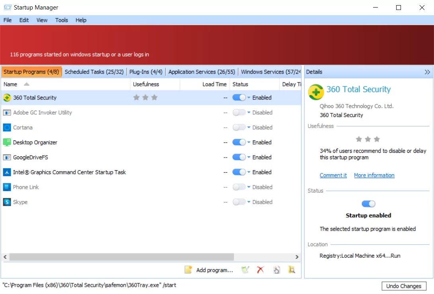
Task: Enable the Skype startup toggle
Action: click(239, 202)
